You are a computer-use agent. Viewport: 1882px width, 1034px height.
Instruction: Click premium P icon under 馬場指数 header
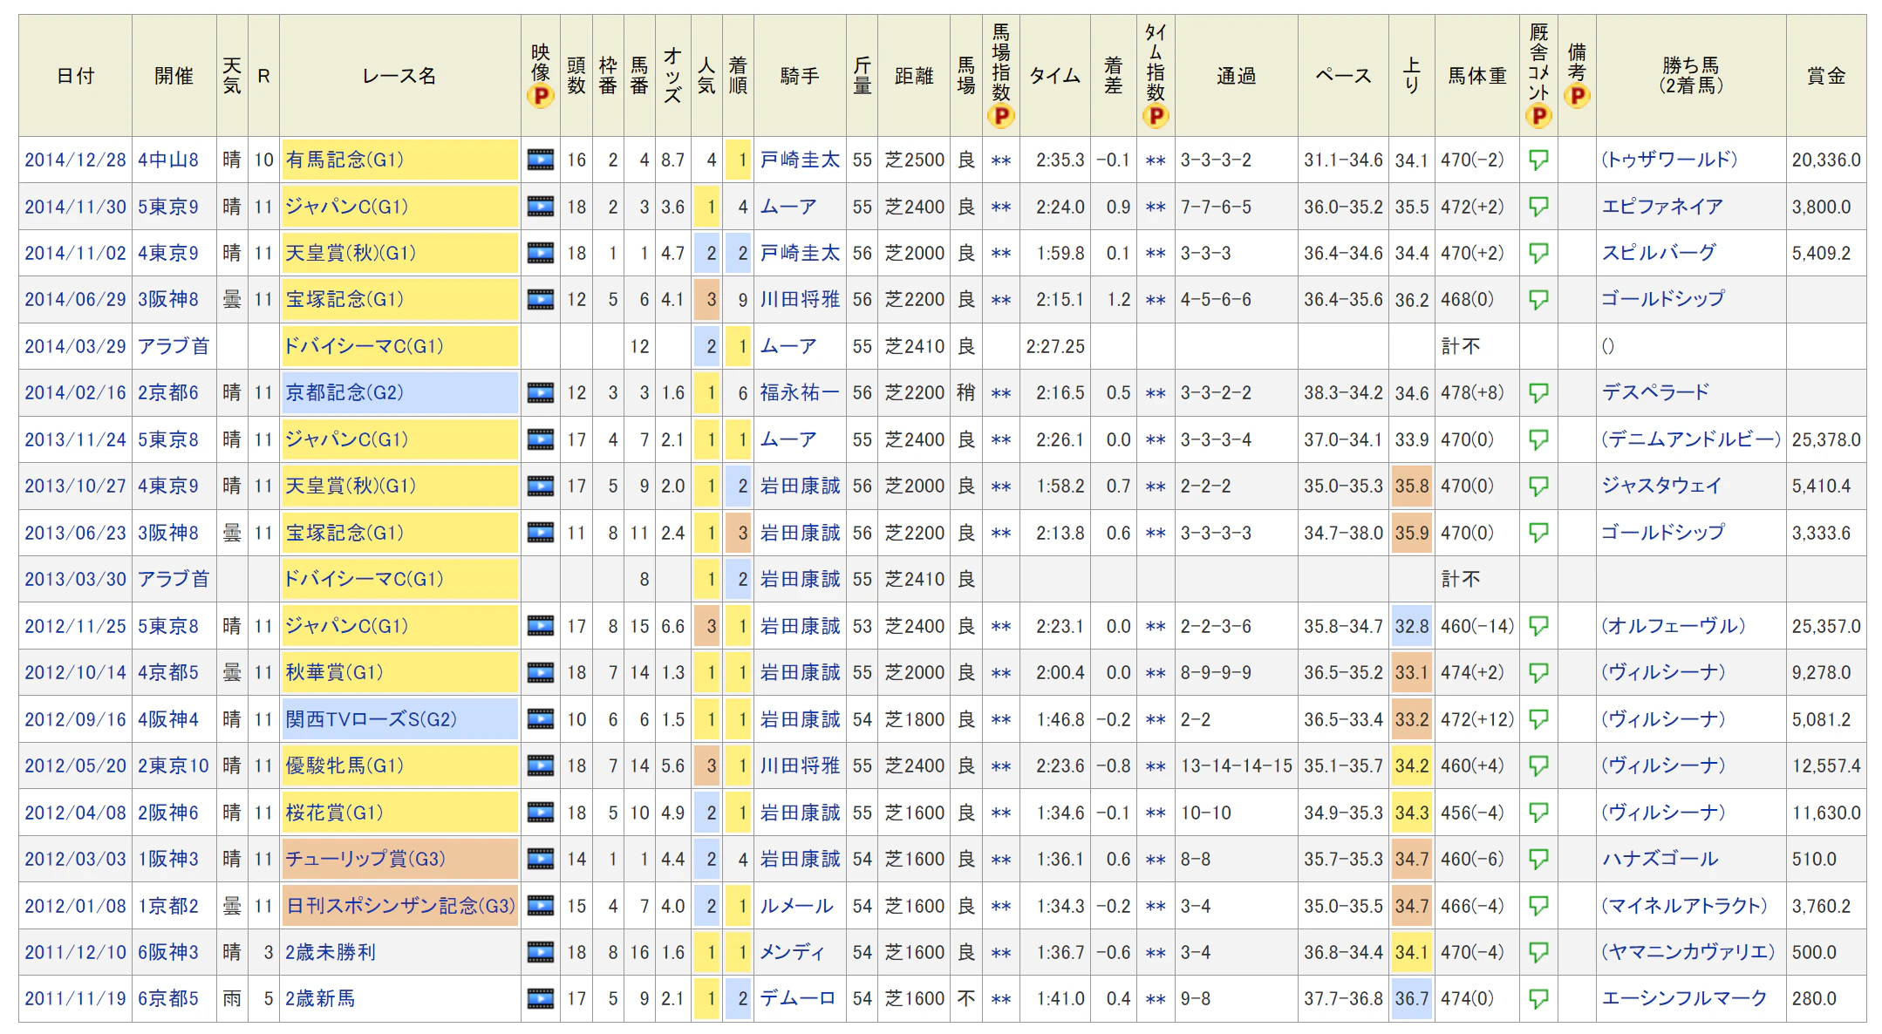pyautogui.click(x=1001, y=116)
